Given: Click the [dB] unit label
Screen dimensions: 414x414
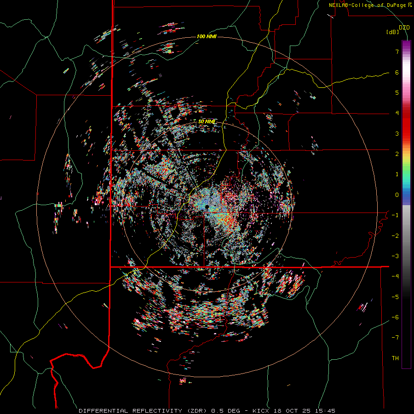Looking at the screenshot, I should click(393, 32).
